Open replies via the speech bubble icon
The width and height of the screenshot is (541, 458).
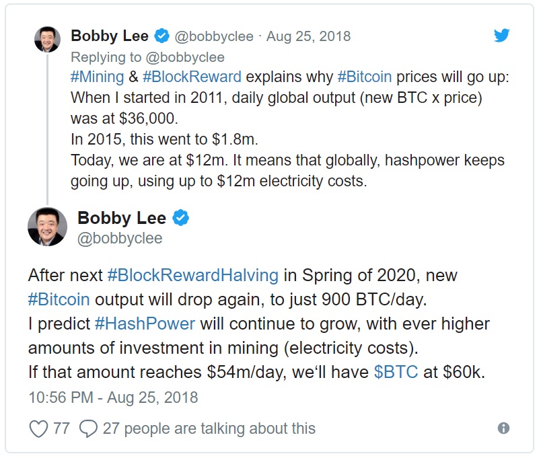pos(88,428)
